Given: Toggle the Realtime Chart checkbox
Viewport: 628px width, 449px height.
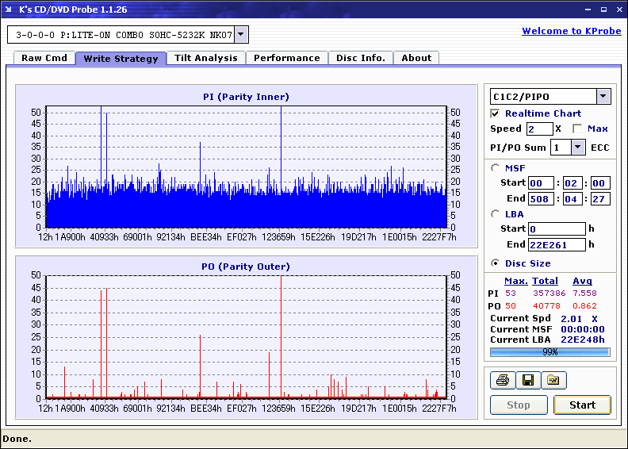Looking at the screenshot, I should point(496,113).
